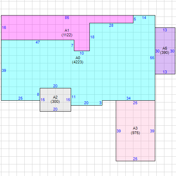Select the A5 (390) purple area label

point(165,50)
